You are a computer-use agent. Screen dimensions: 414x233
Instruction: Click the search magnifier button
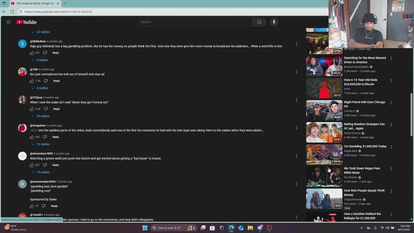coord(259,22)
